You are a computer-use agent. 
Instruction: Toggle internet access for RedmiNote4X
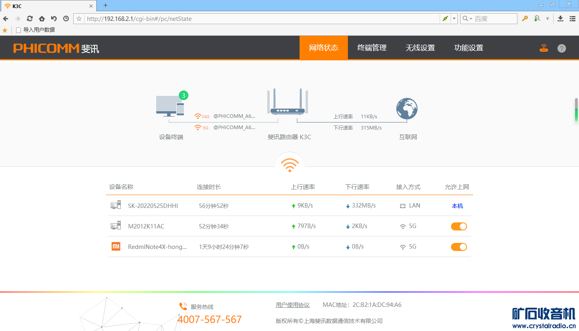[459, 247]
